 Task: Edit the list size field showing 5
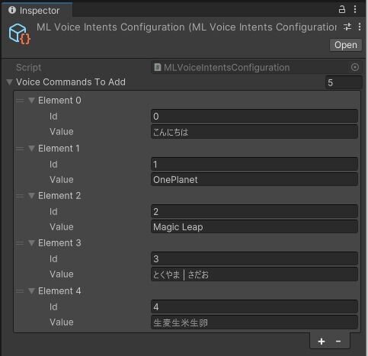click(344, 82)
